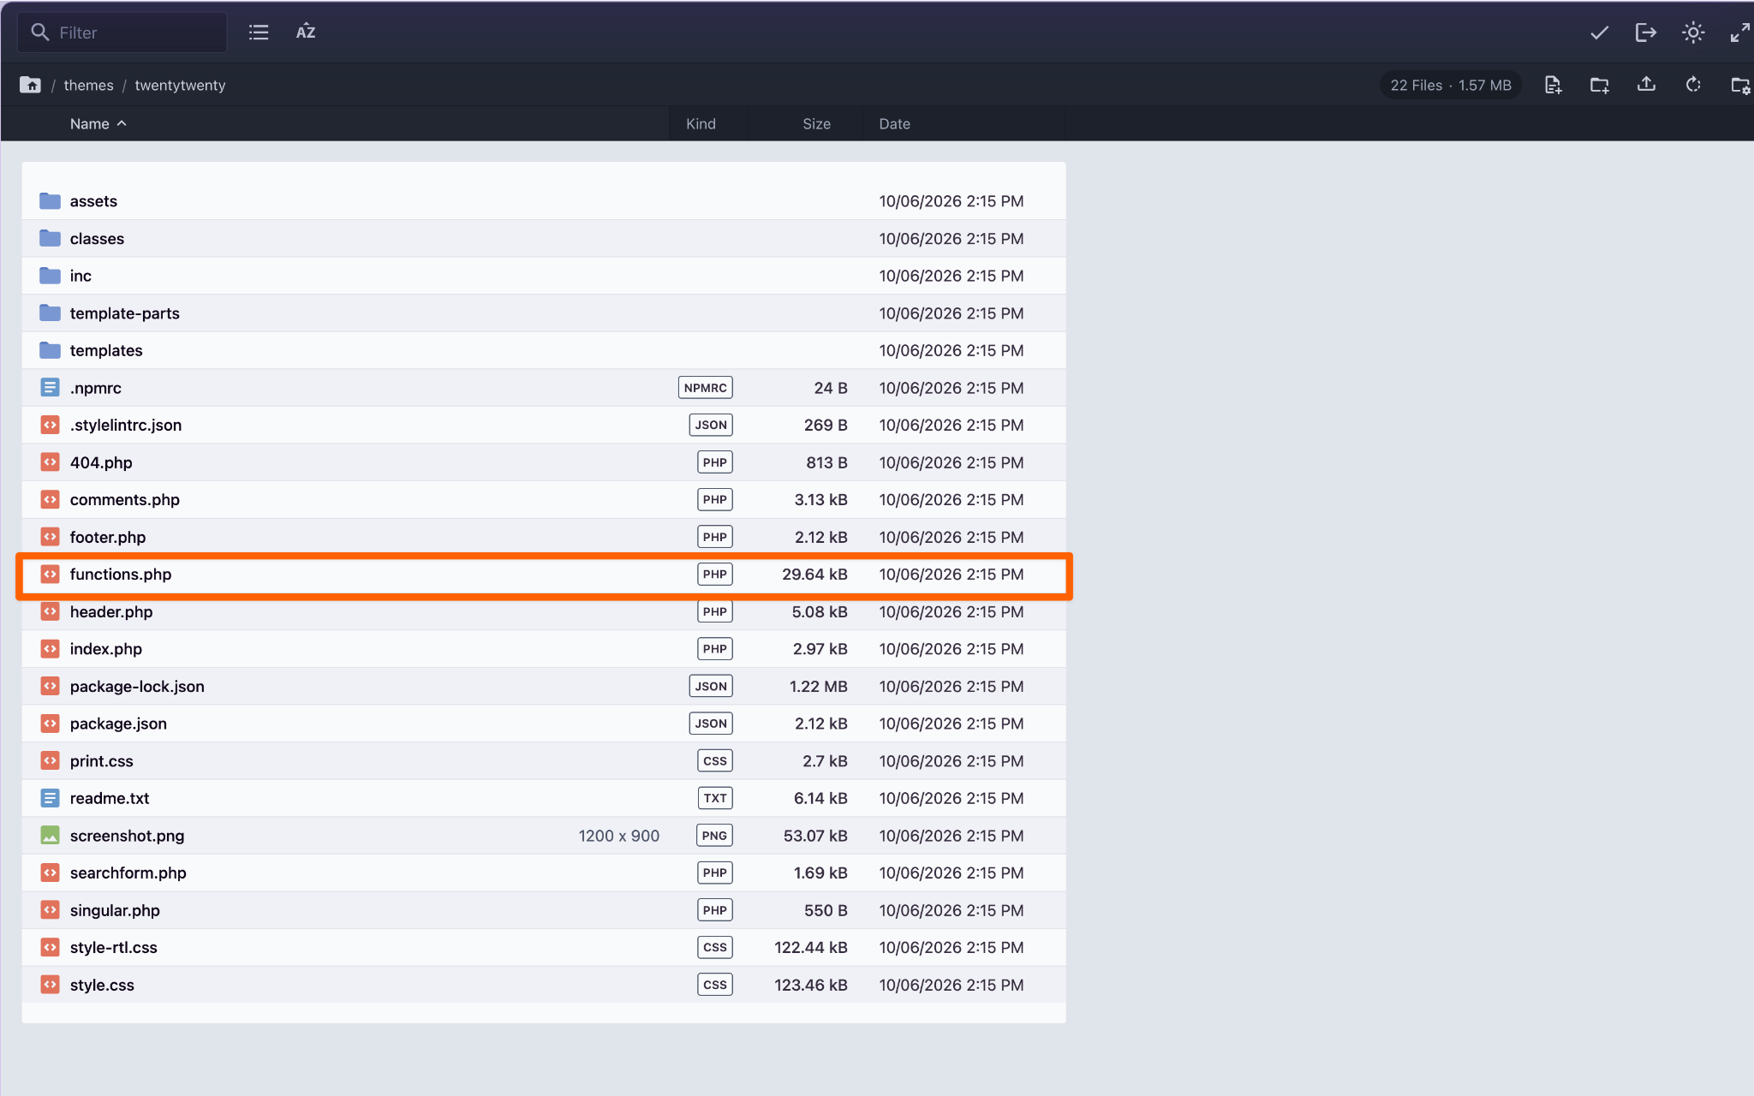This screenshot has height=1096, width=1754.
Task: Open the templates folder
Action: 544,350
